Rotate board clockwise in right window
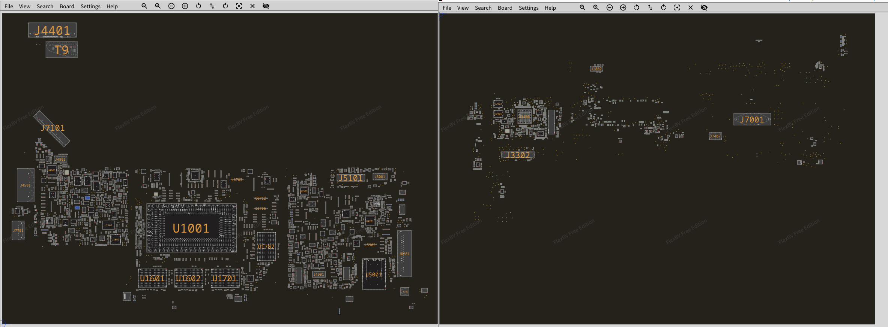The width and height of the screenshot is (888, 327). pyautogui.click(x=664, y=7)
